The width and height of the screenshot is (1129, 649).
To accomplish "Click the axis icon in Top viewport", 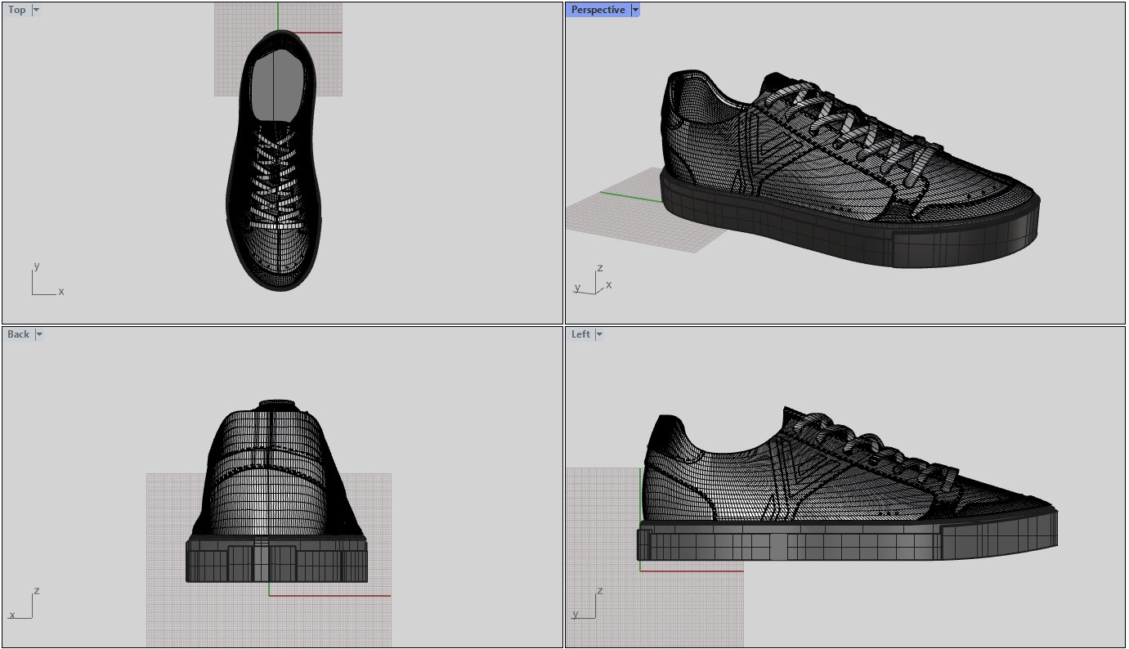I will pyautogui.click(x=47, y=280).
